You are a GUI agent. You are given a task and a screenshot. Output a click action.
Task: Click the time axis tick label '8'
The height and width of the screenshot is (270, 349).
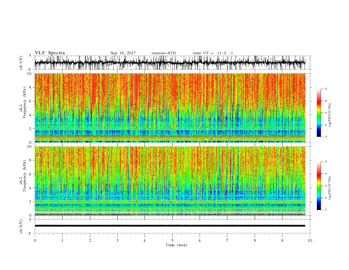coord(255,240)
